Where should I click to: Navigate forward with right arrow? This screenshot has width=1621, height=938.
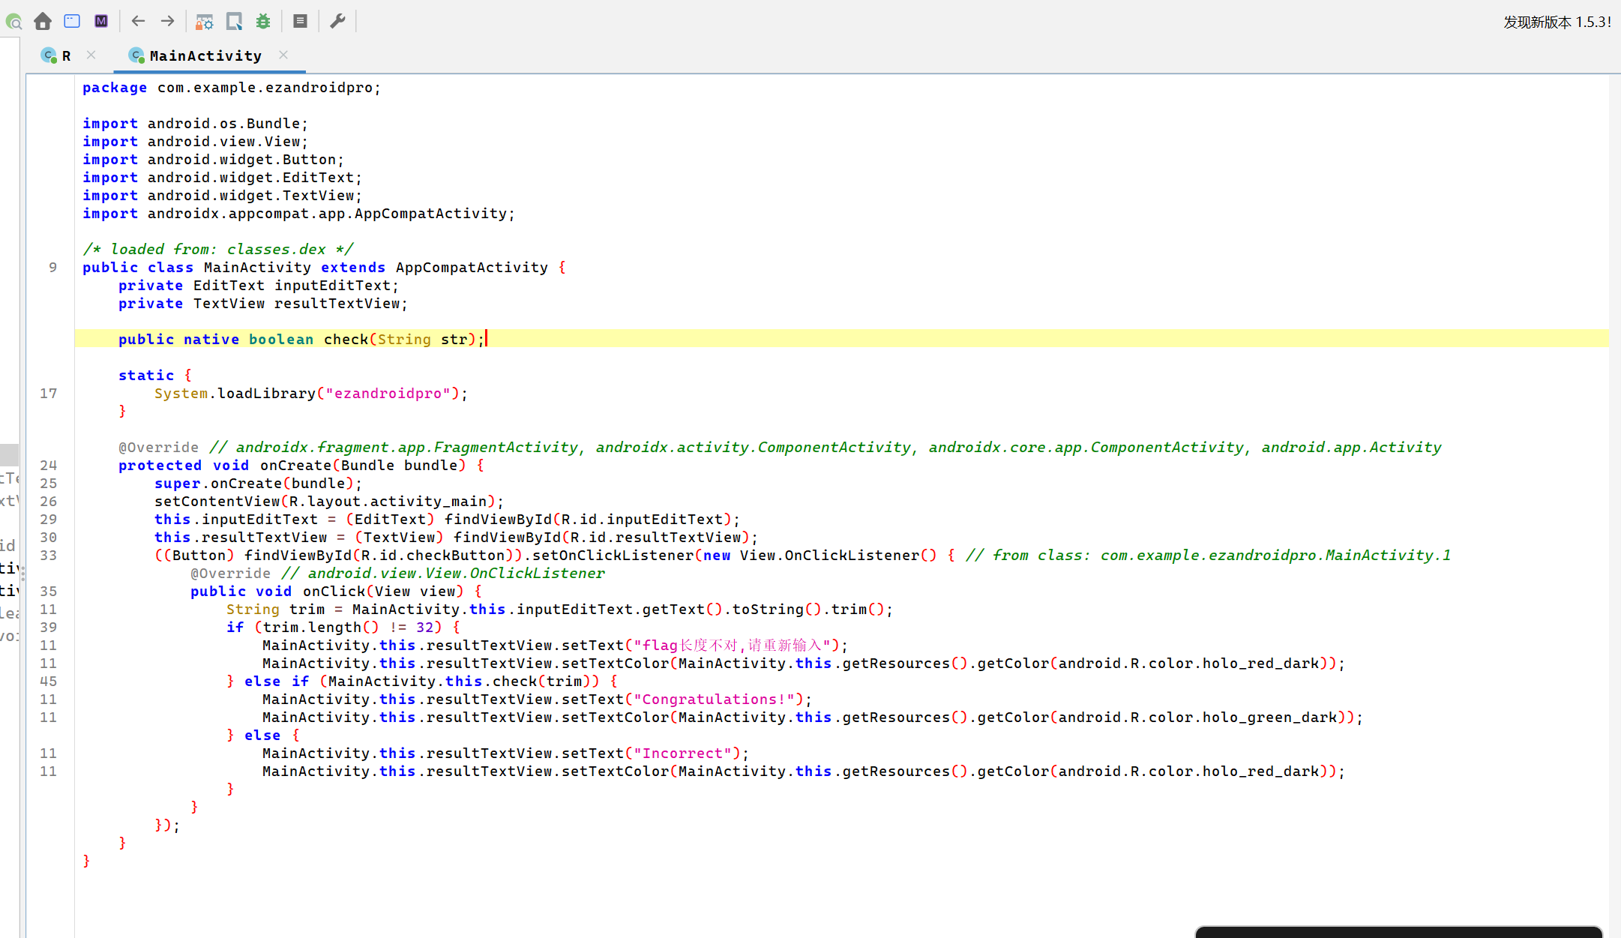point(167,22)
